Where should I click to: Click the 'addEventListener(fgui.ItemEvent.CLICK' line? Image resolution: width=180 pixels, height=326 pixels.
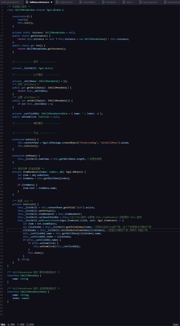tap(71, 220)
